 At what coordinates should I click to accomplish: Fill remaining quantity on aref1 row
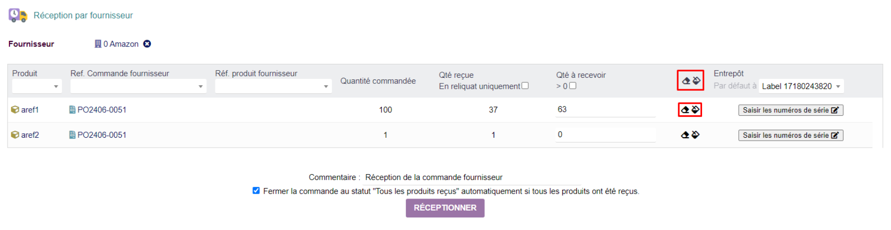[695, 109]
